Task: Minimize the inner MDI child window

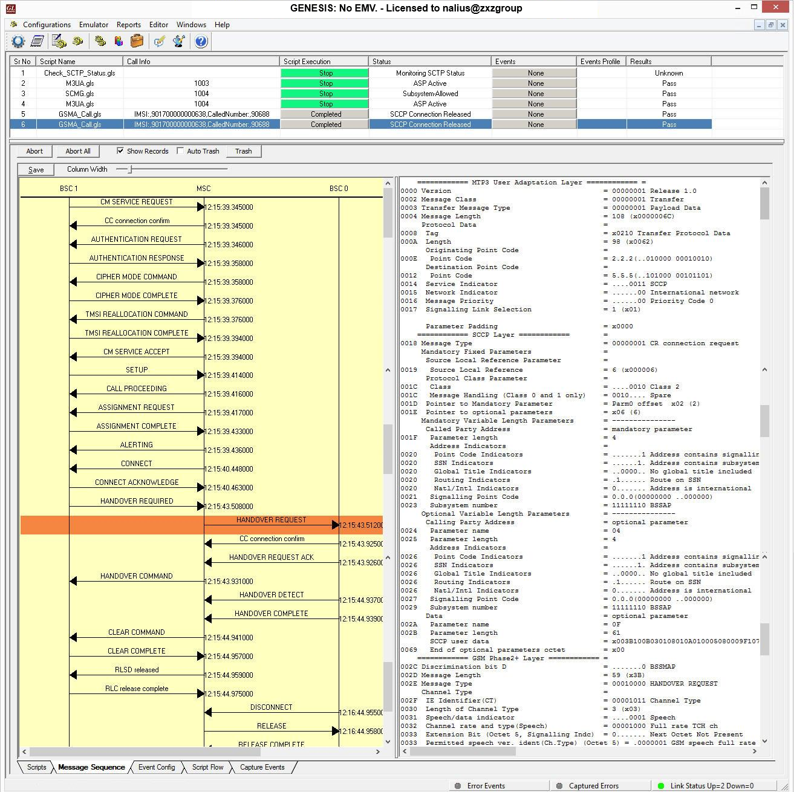Action: [x=759, y=25]
